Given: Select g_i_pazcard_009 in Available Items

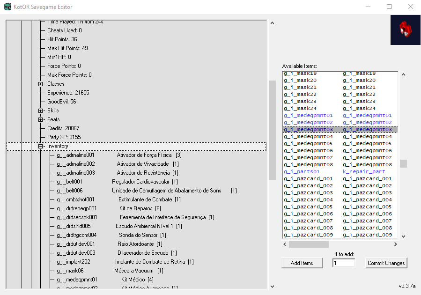Looking at the screenshot, I should click(x=340, y=235).
